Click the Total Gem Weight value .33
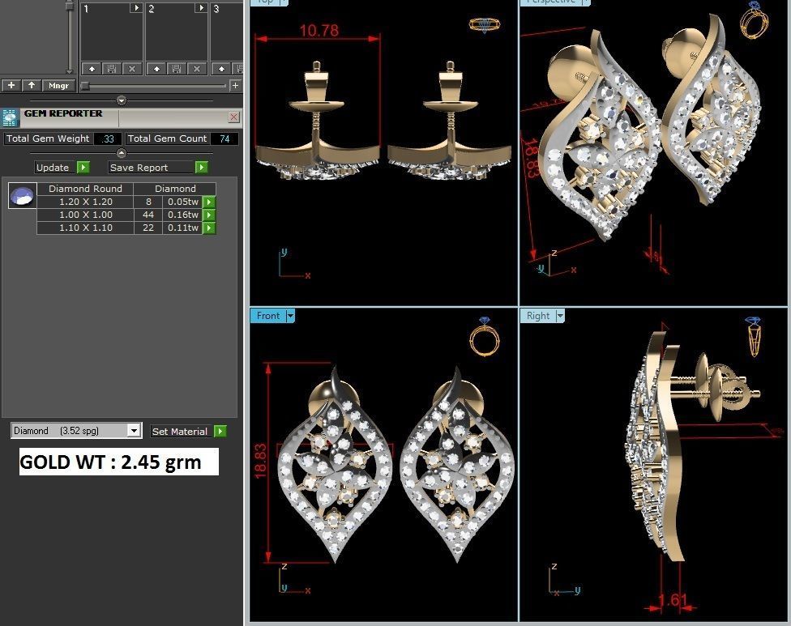The width and height of the screenshot is (791, 626). click(108, 138)
